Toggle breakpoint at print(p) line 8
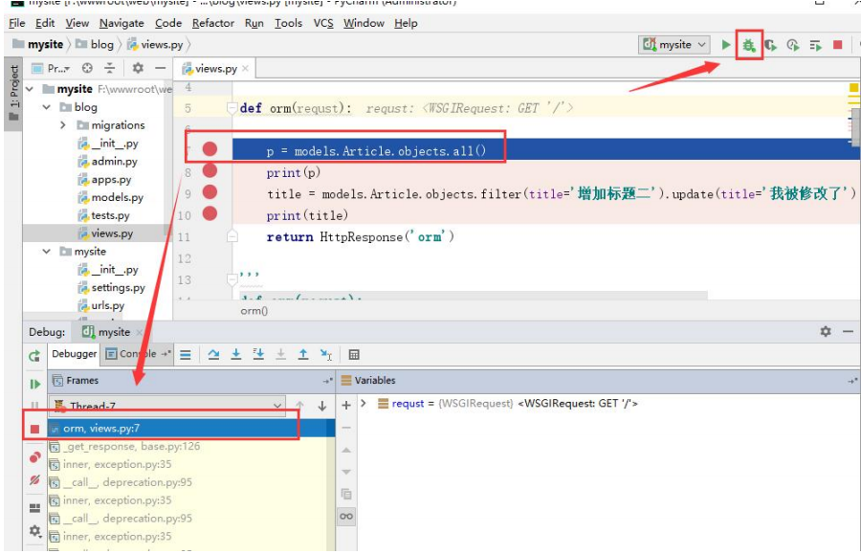Image resolution: width=861 pixels, height=554 pixels. coord(210,170)
